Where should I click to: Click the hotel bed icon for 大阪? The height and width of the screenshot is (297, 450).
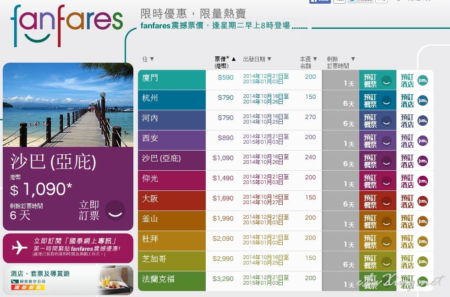tap(423, 201)
